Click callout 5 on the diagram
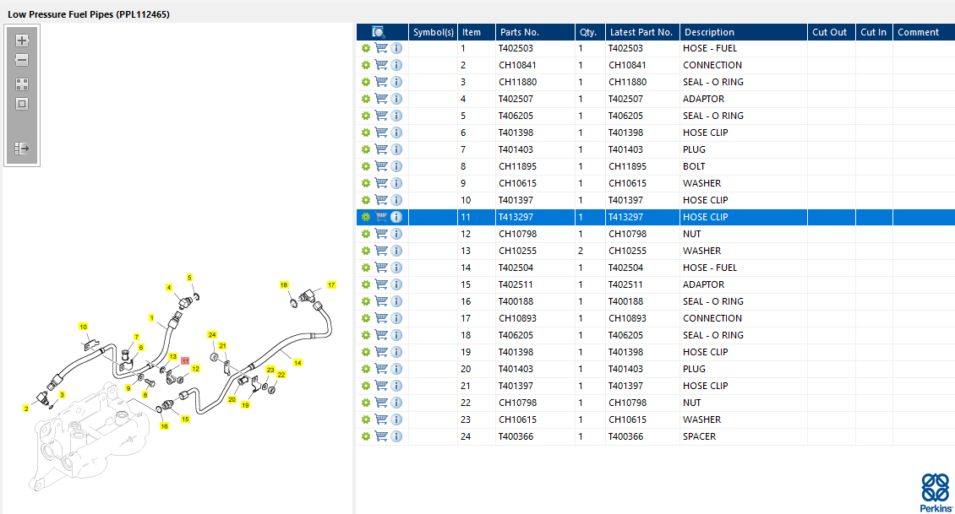This screenshot has height=514, width=955. click(189, 278)
